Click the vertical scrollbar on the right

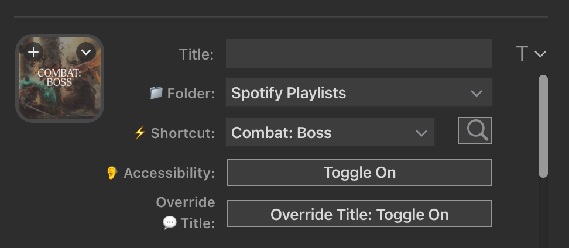pos(543,126)
